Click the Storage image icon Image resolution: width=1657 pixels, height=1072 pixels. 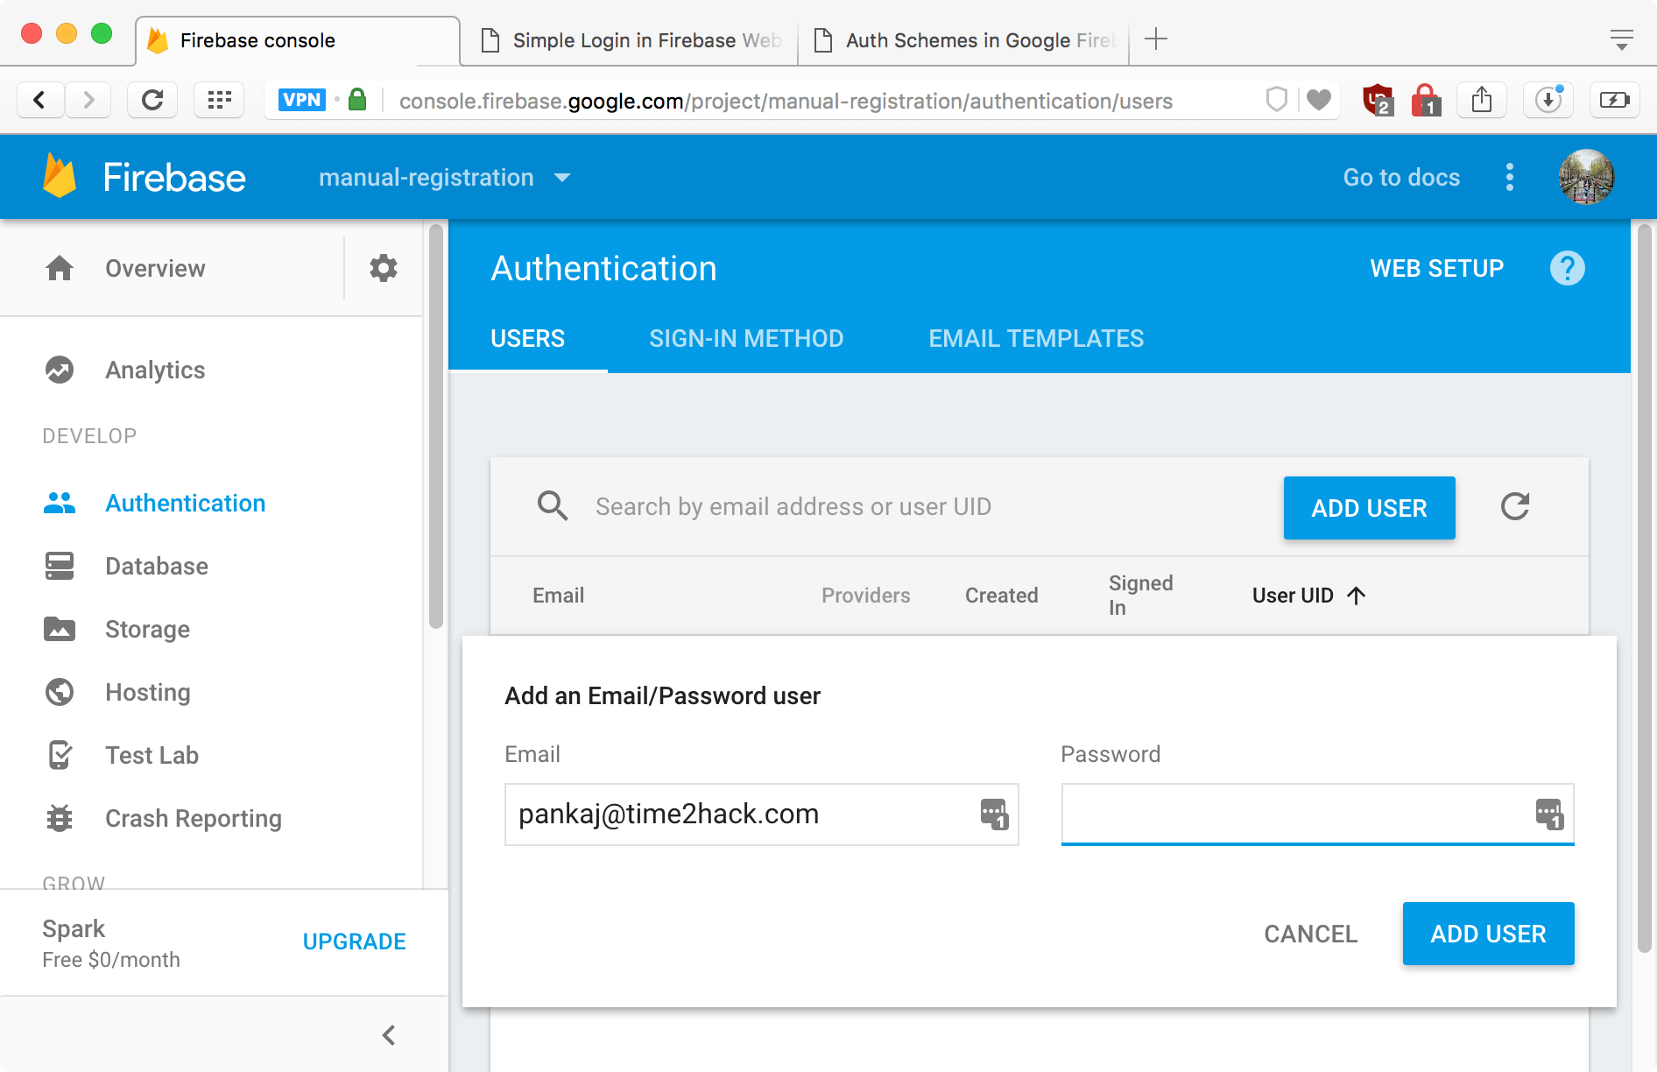[x=60, y=629]
